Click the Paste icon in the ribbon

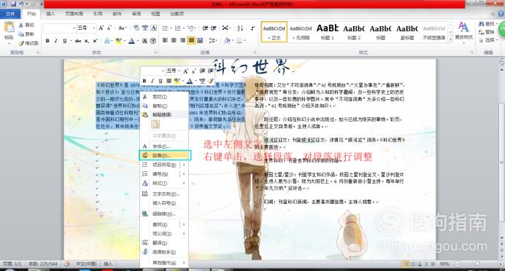pyautogui.click(x=9, y=28)
